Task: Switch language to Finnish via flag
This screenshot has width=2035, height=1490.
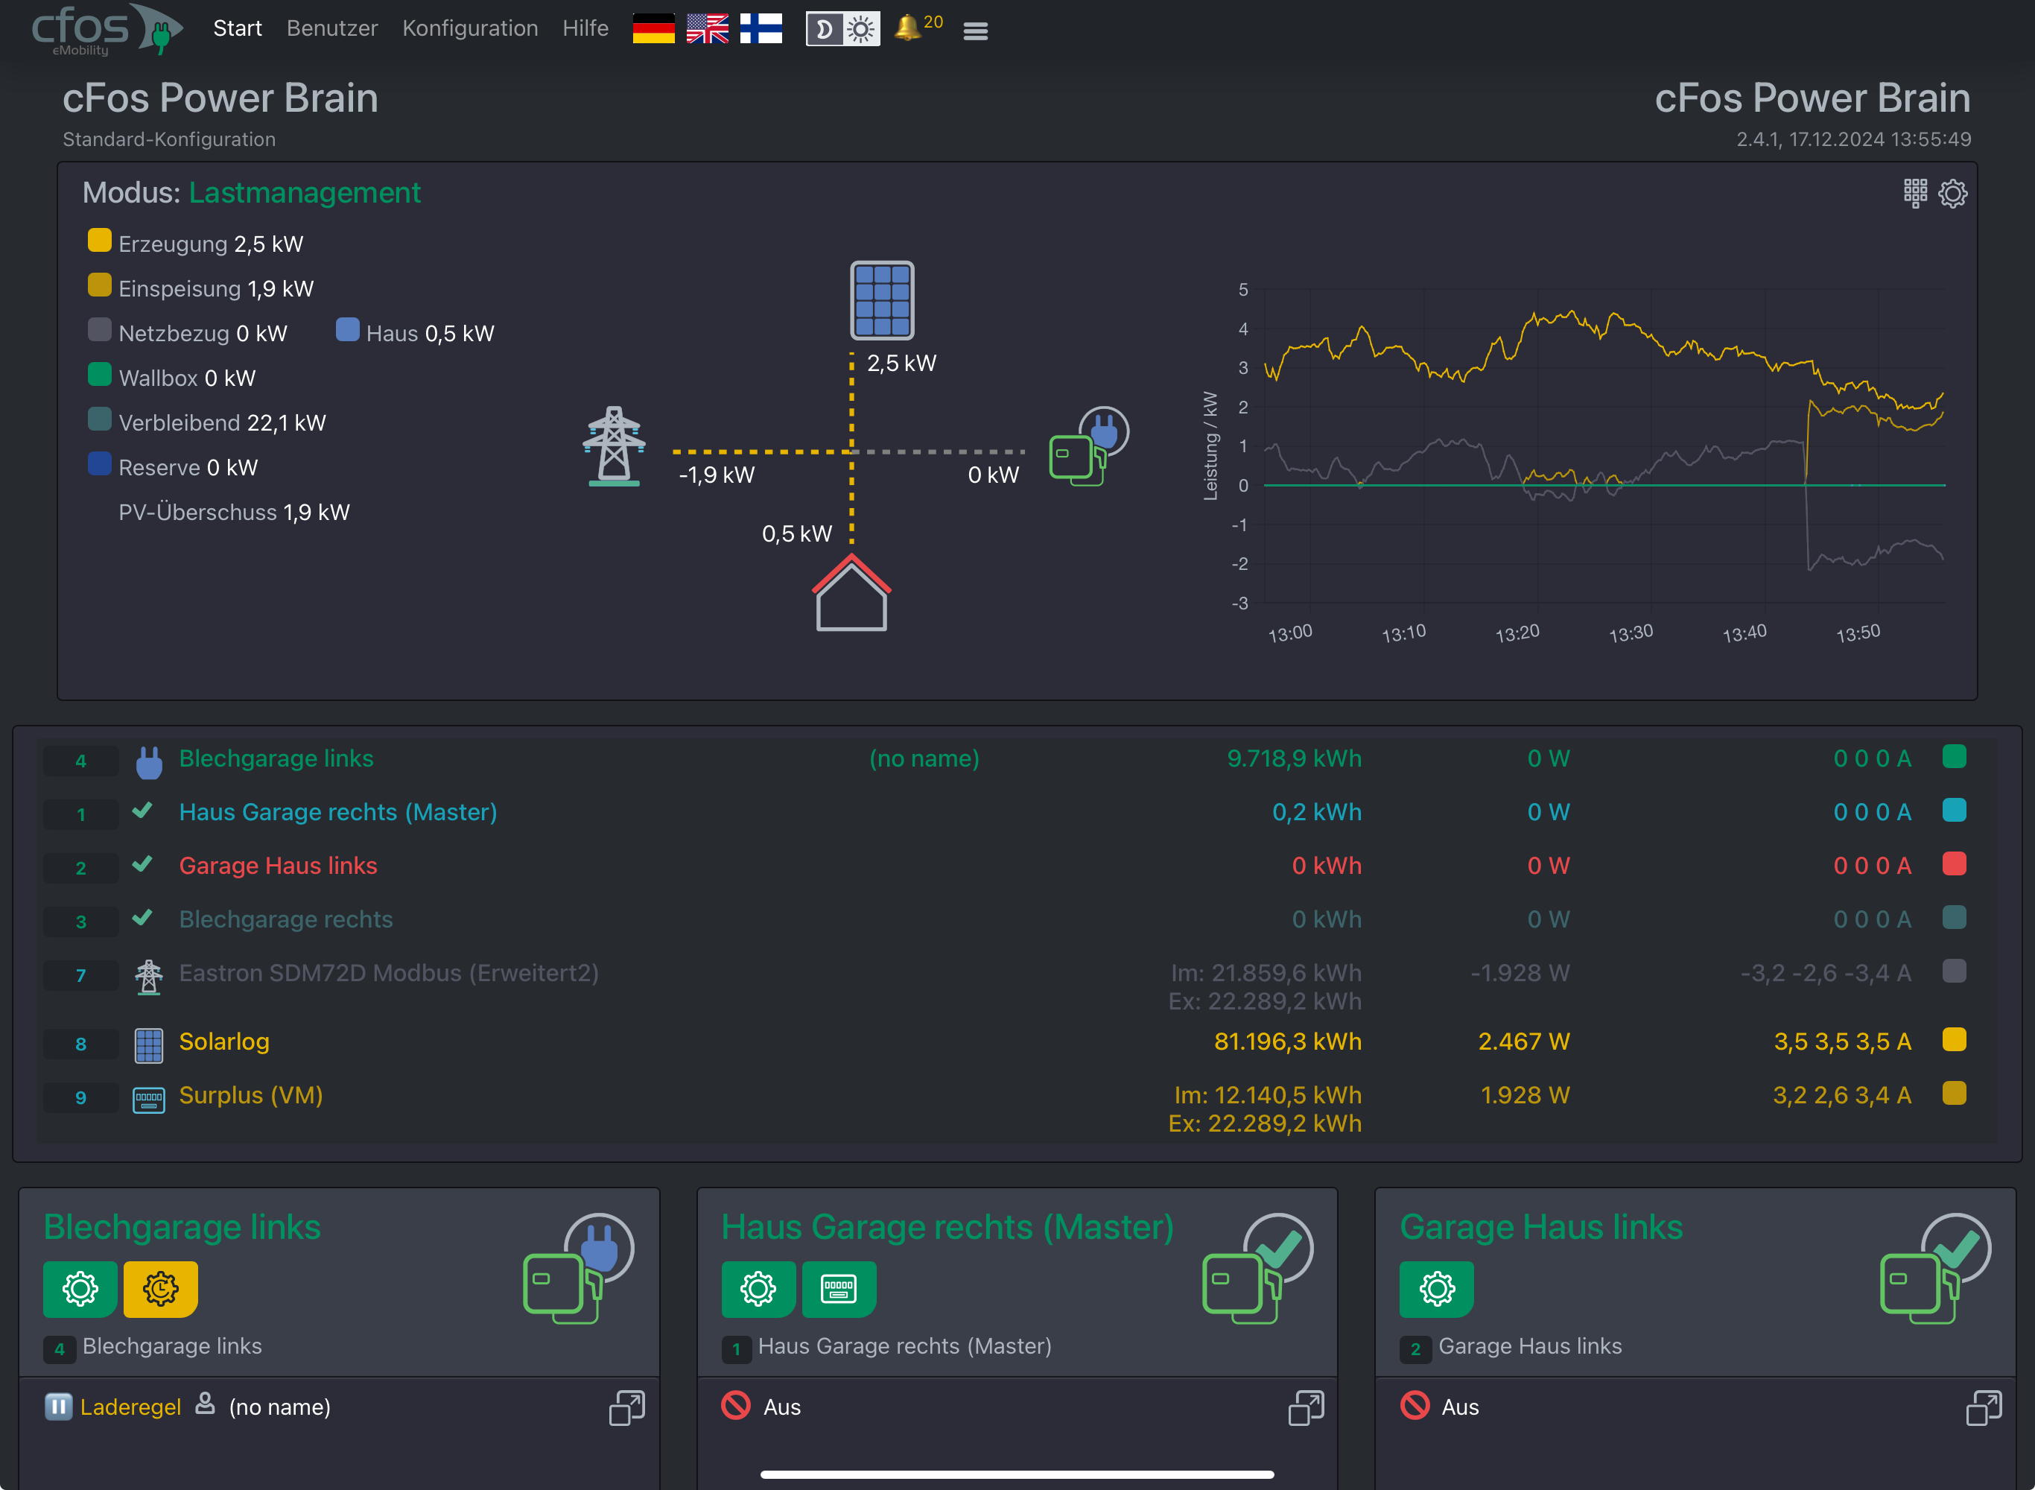Action: (761, 29)
